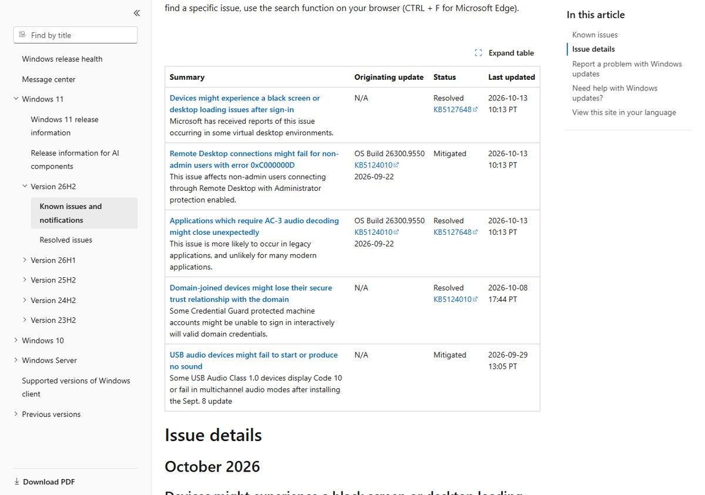Click the October 2026 heading
The height and width of the screenshot is (495, 705).
pos(212,466)
